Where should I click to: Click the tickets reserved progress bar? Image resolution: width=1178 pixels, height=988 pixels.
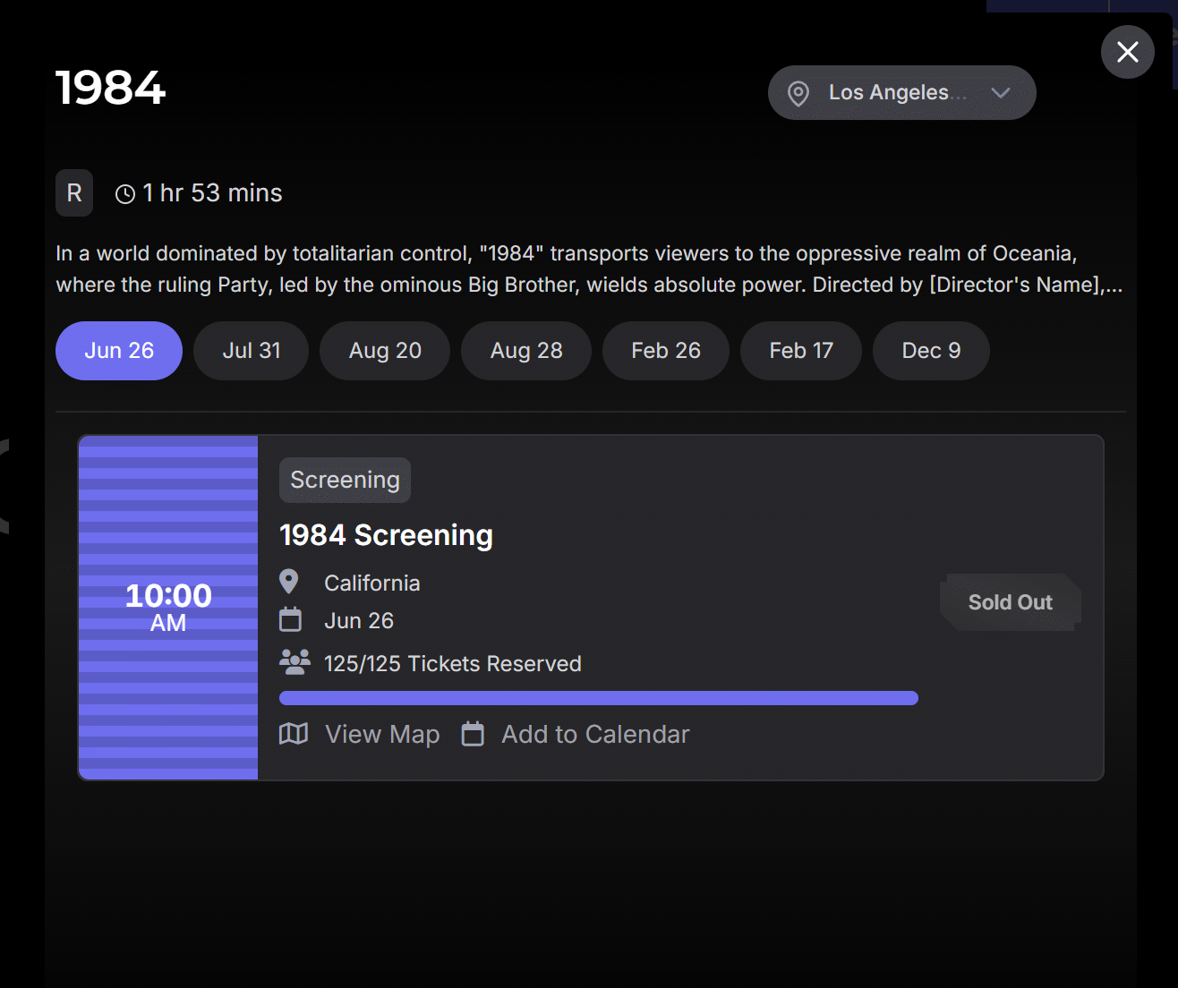click(x=598, y=698)
